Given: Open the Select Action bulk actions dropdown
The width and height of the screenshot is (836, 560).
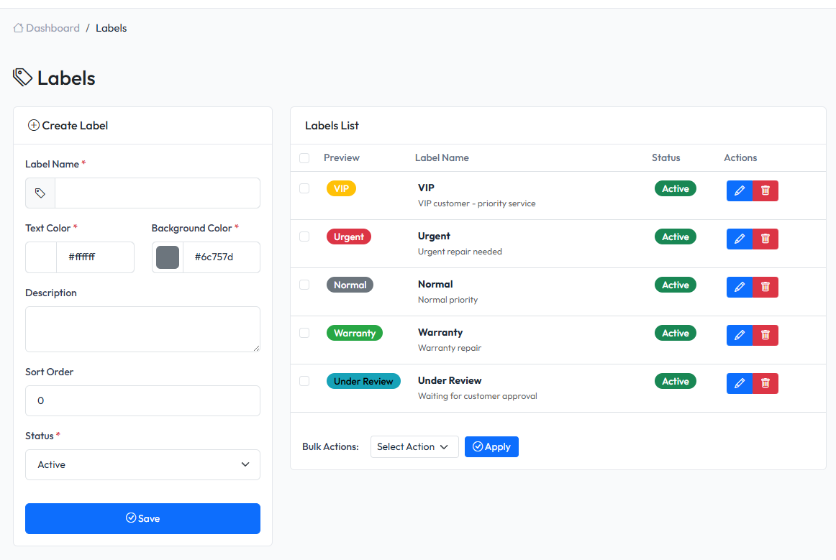Looking at the screenshot, I should point(414,446).
